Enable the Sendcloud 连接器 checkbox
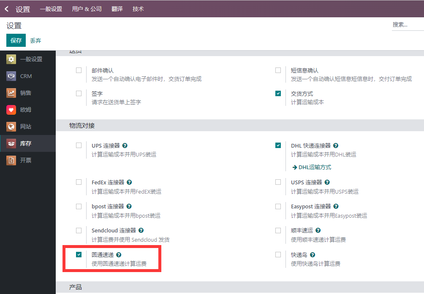This screenshot has height=294, width=424. [x=79, y=230]
